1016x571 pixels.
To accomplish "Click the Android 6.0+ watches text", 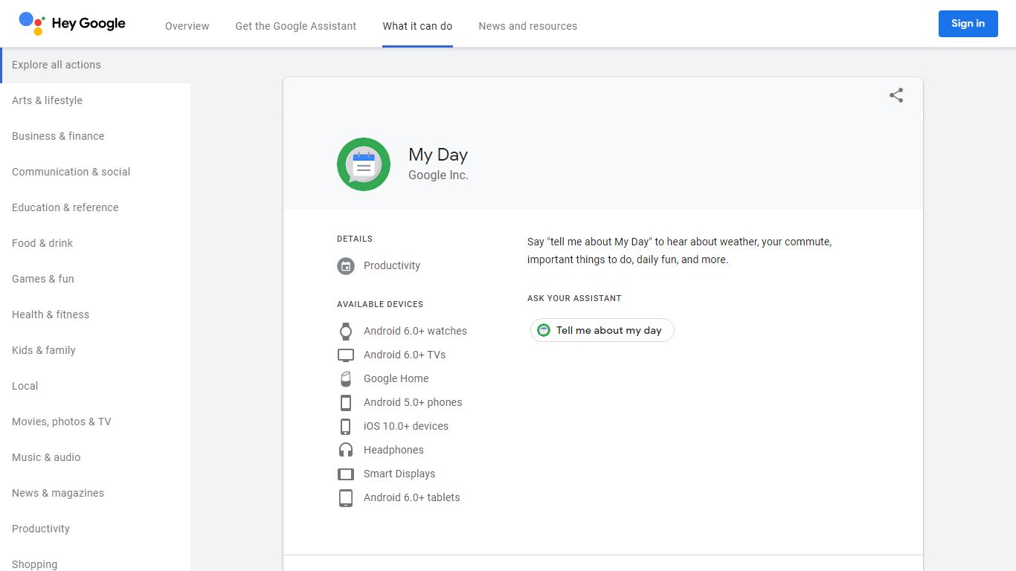I will (415, 331).
